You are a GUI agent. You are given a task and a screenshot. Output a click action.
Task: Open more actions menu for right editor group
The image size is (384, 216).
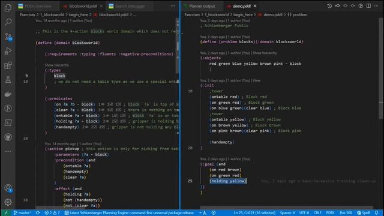(376, 6)
